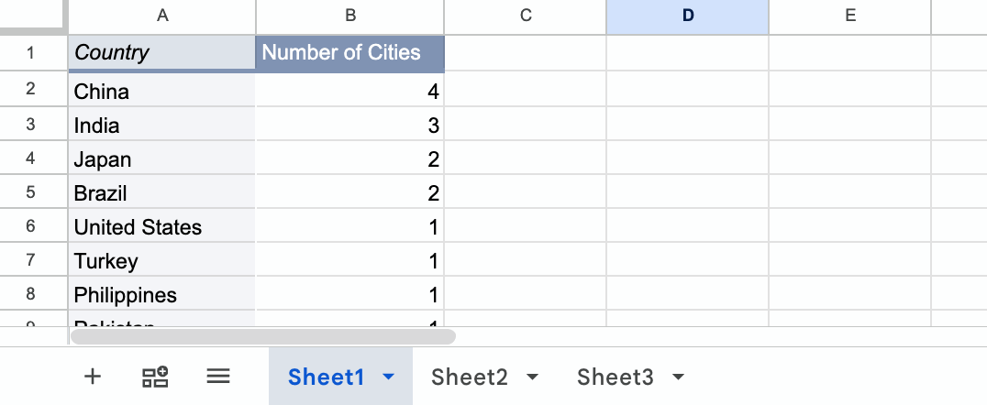The height and width of the screenshot is (405, 987).
Task: Add a new sheet with plus icon
Action: [93, 377]
